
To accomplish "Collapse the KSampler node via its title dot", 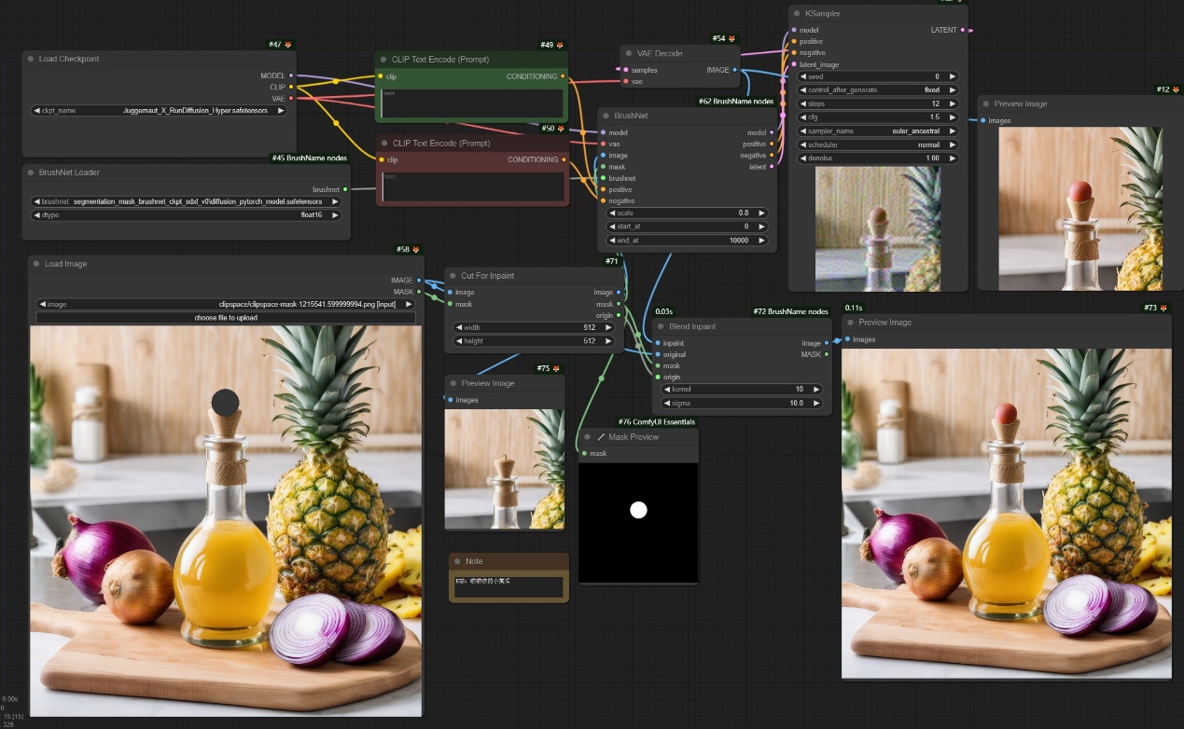I will (x=796, y=14).
